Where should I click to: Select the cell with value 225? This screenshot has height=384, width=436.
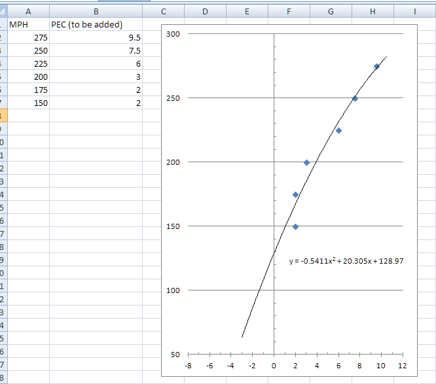point(28,63)
